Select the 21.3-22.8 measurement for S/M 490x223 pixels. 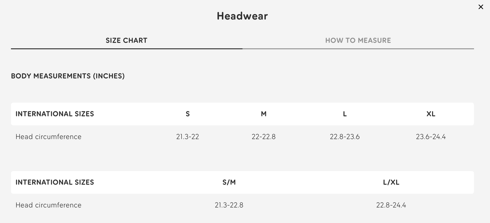(229, 205)
